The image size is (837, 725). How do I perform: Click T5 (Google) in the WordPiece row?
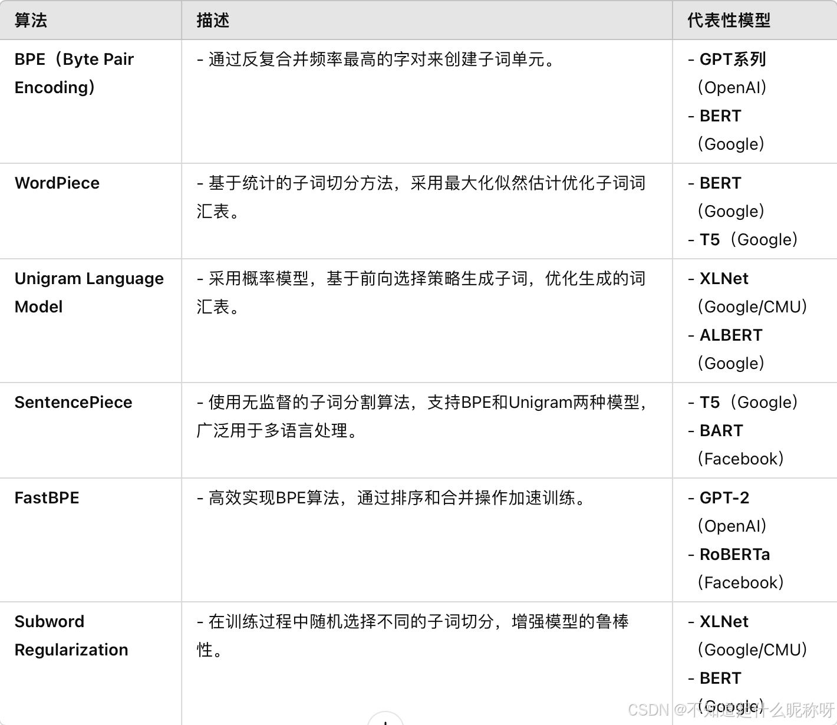pyautogui.click(x=749, y=240)
